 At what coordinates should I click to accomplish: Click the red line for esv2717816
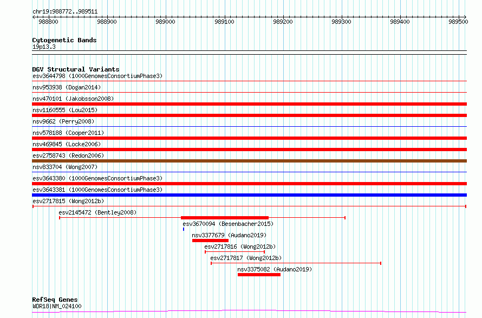(x=235, y=252)
